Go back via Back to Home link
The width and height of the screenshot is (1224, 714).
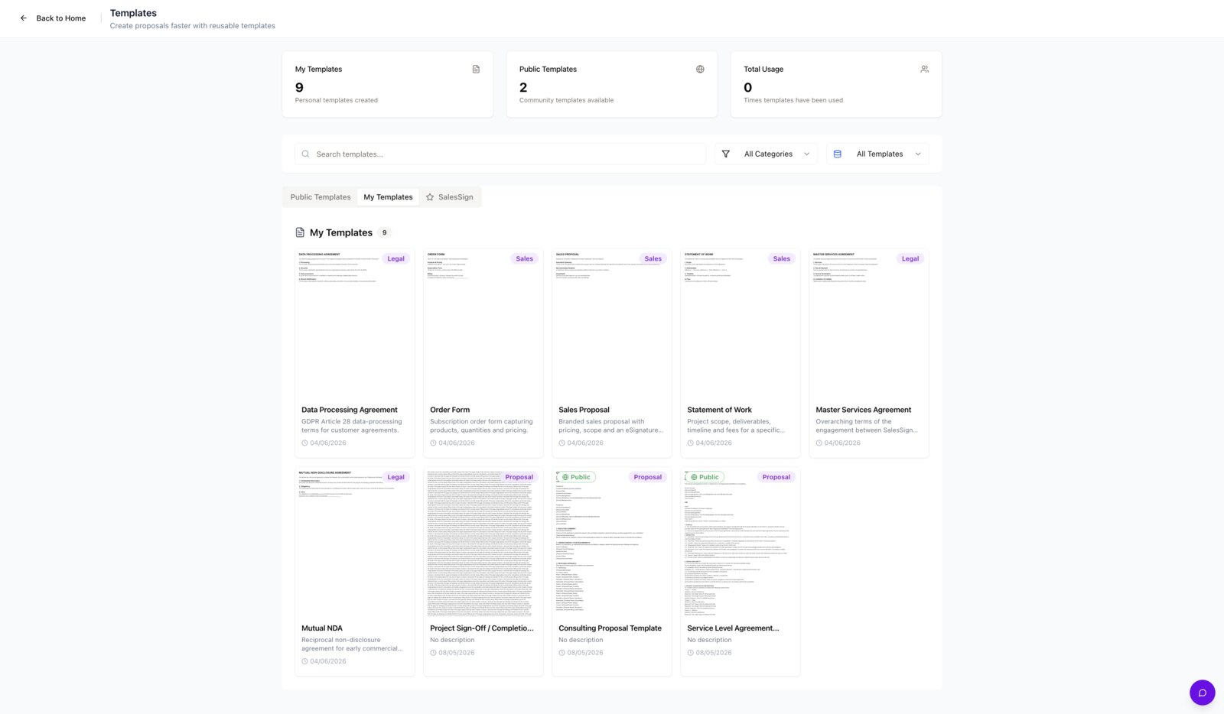[x=53, y=18]
